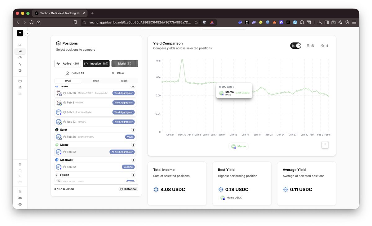Screen dimensions: 372x226
Task: Group positions by Chain tab
Action: [96, 81]
